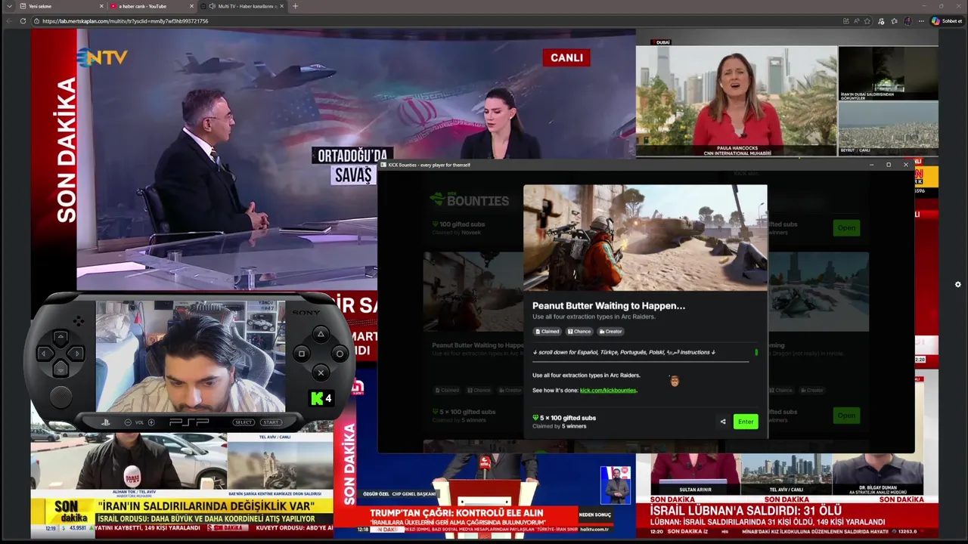Click the PSP overlay cross button
Screen dimensions: 968x544
tap(321, 372)
